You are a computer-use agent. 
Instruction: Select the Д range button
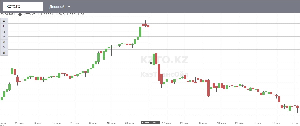(x=4, y=21)
